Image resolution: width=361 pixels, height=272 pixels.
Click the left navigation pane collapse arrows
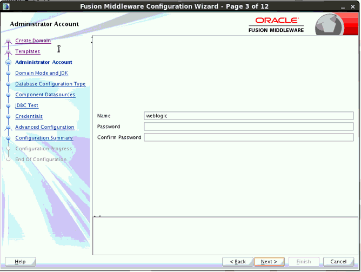(92, 39)
